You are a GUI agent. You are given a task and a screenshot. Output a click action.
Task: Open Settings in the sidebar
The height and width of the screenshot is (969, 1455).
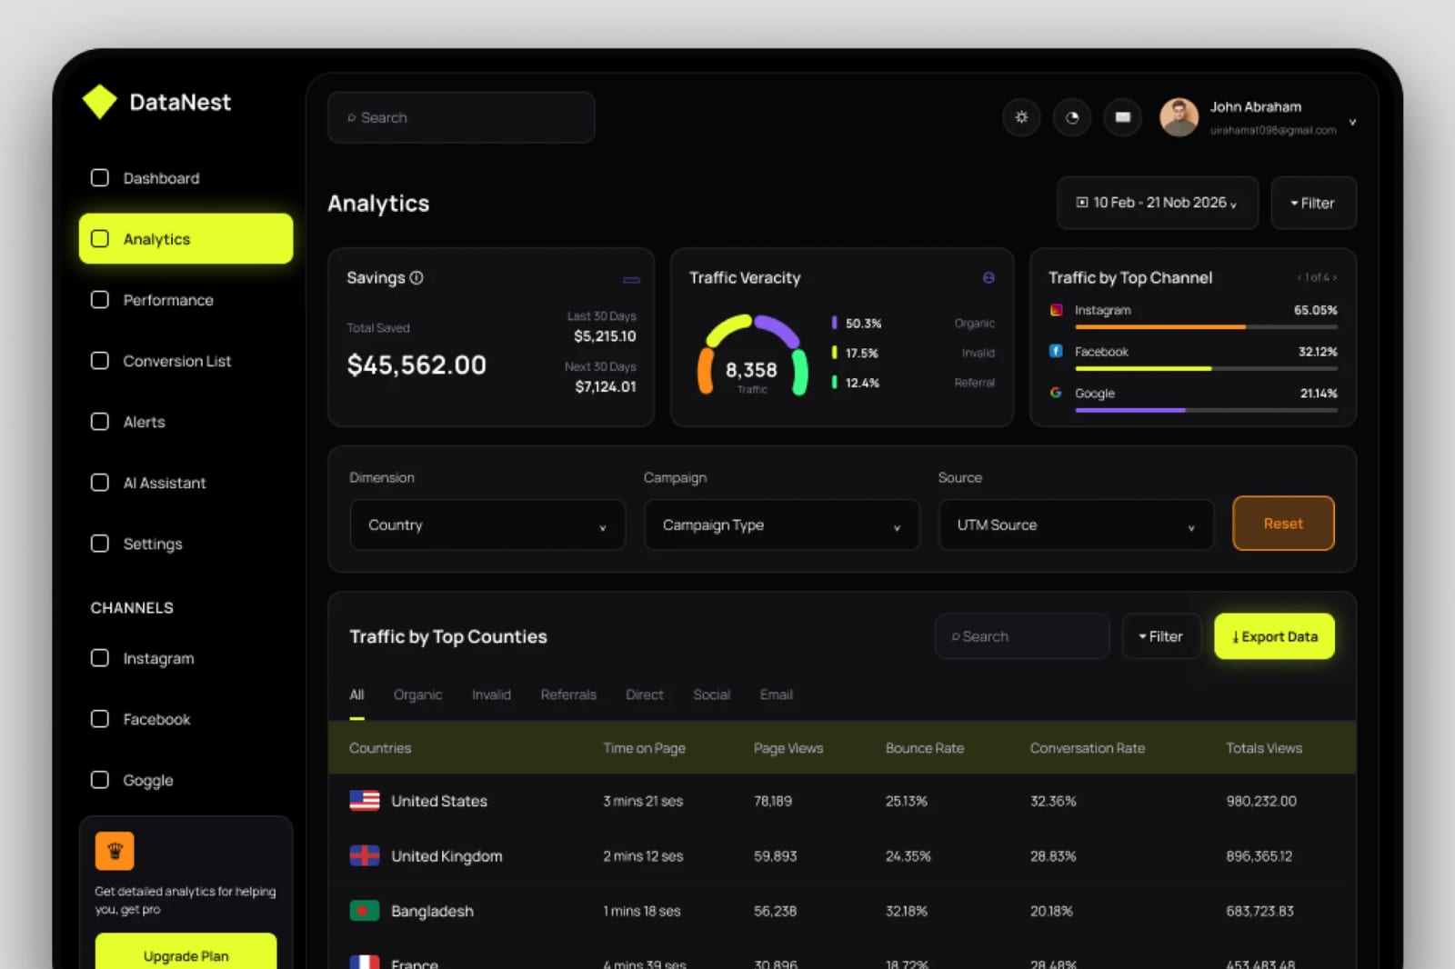pos(186,544)
